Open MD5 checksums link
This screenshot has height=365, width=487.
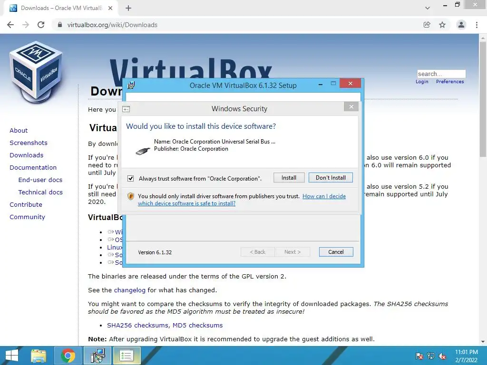click(197, 325)
